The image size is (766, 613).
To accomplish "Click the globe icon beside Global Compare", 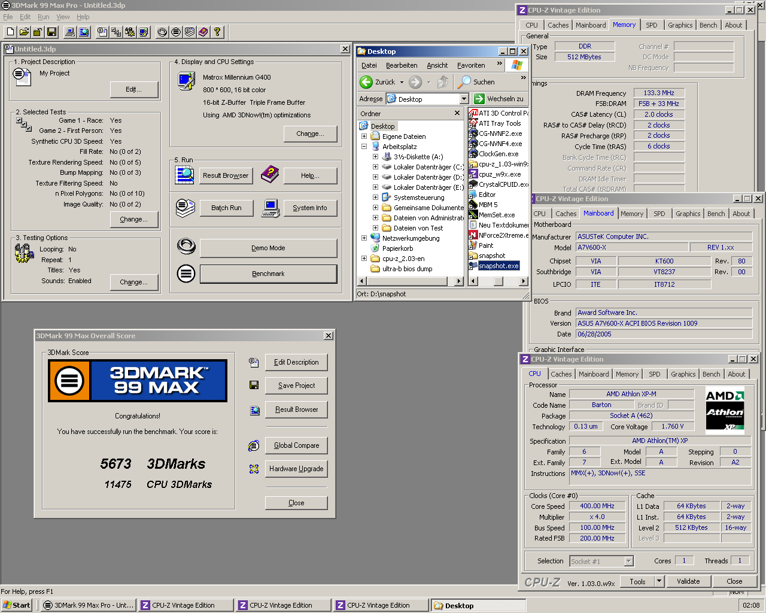I will pos(254,445).
